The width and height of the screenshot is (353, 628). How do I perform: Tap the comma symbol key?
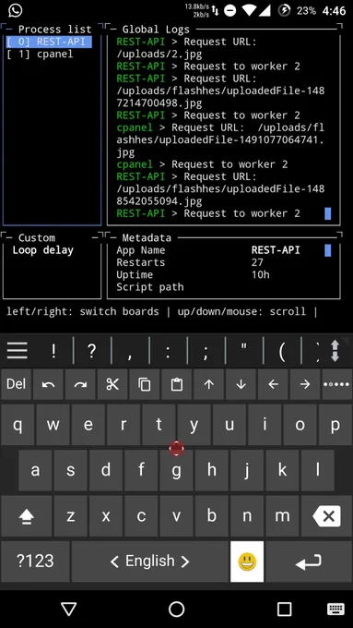click(130, 351)
